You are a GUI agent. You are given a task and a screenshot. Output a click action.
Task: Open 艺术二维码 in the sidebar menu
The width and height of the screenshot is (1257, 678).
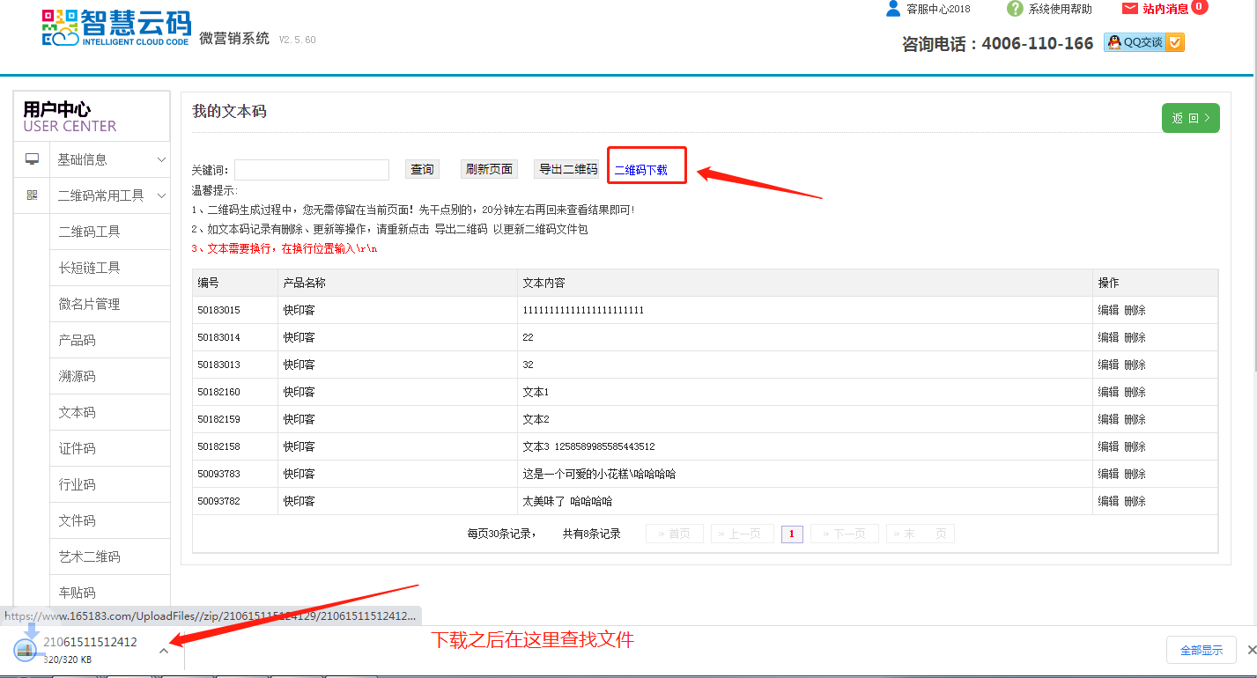tap(89, 556)
